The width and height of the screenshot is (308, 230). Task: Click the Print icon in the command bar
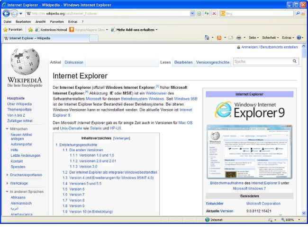(x=239, y=38)
